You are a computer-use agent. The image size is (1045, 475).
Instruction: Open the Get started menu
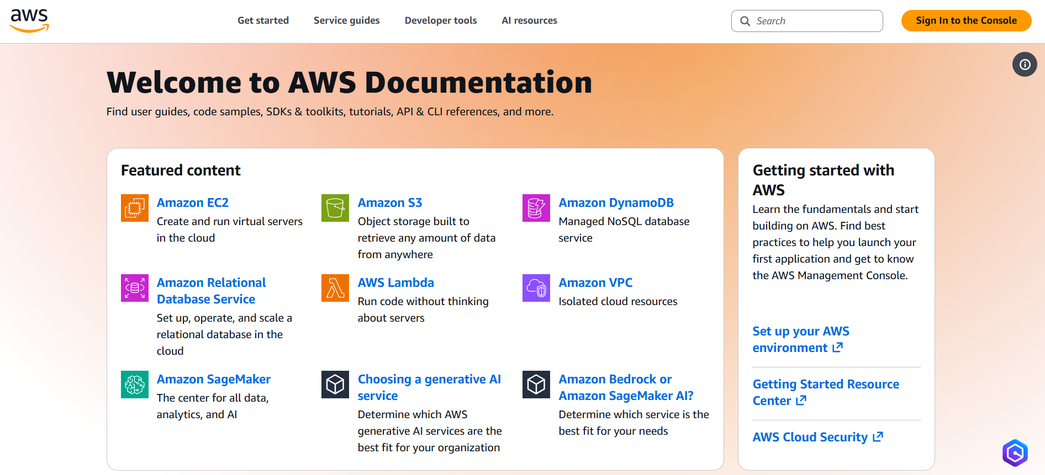point(263,20)
